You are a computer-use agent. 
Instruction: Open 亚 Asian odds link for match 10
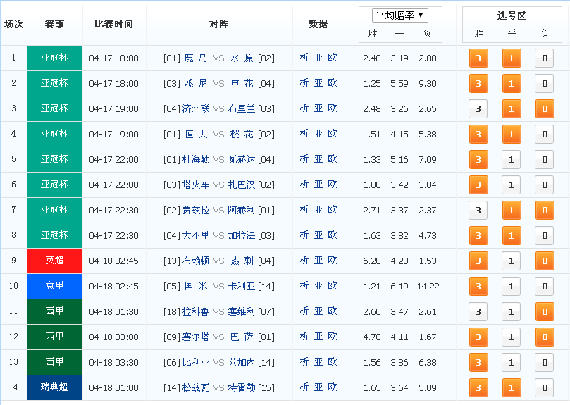318,286
